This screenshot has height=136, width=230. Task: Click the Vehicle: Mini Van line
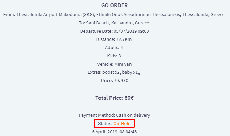tap(114, 64)
